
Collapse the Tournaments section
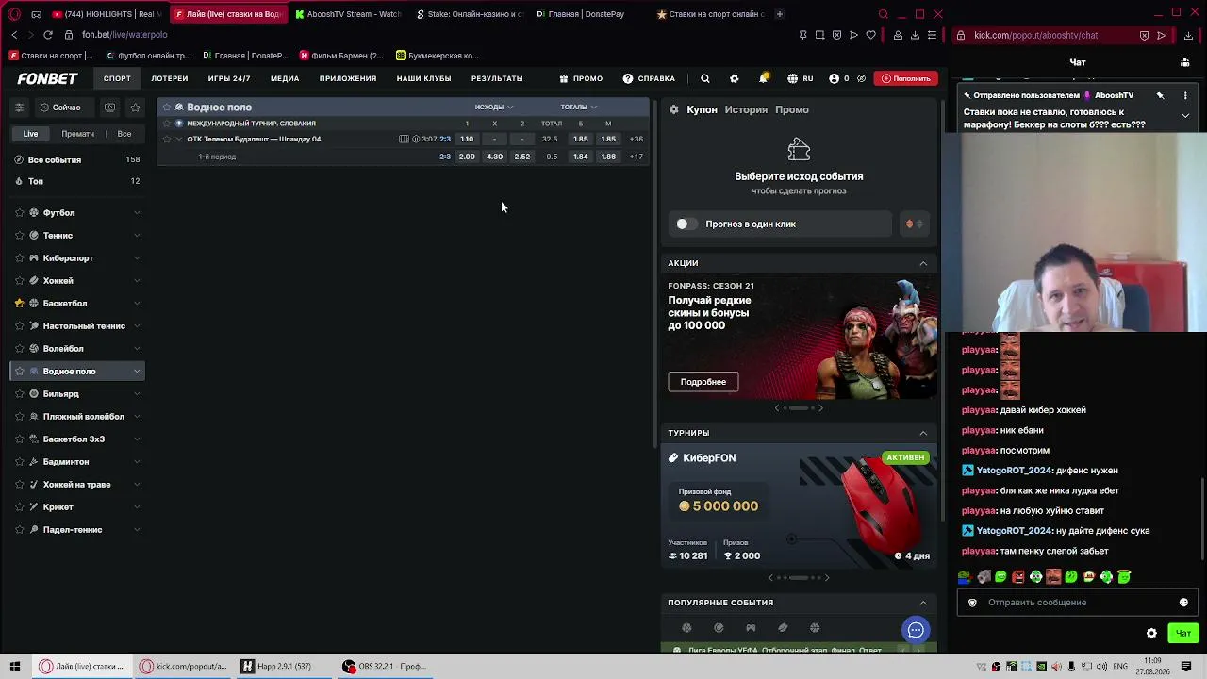point(923,433)
